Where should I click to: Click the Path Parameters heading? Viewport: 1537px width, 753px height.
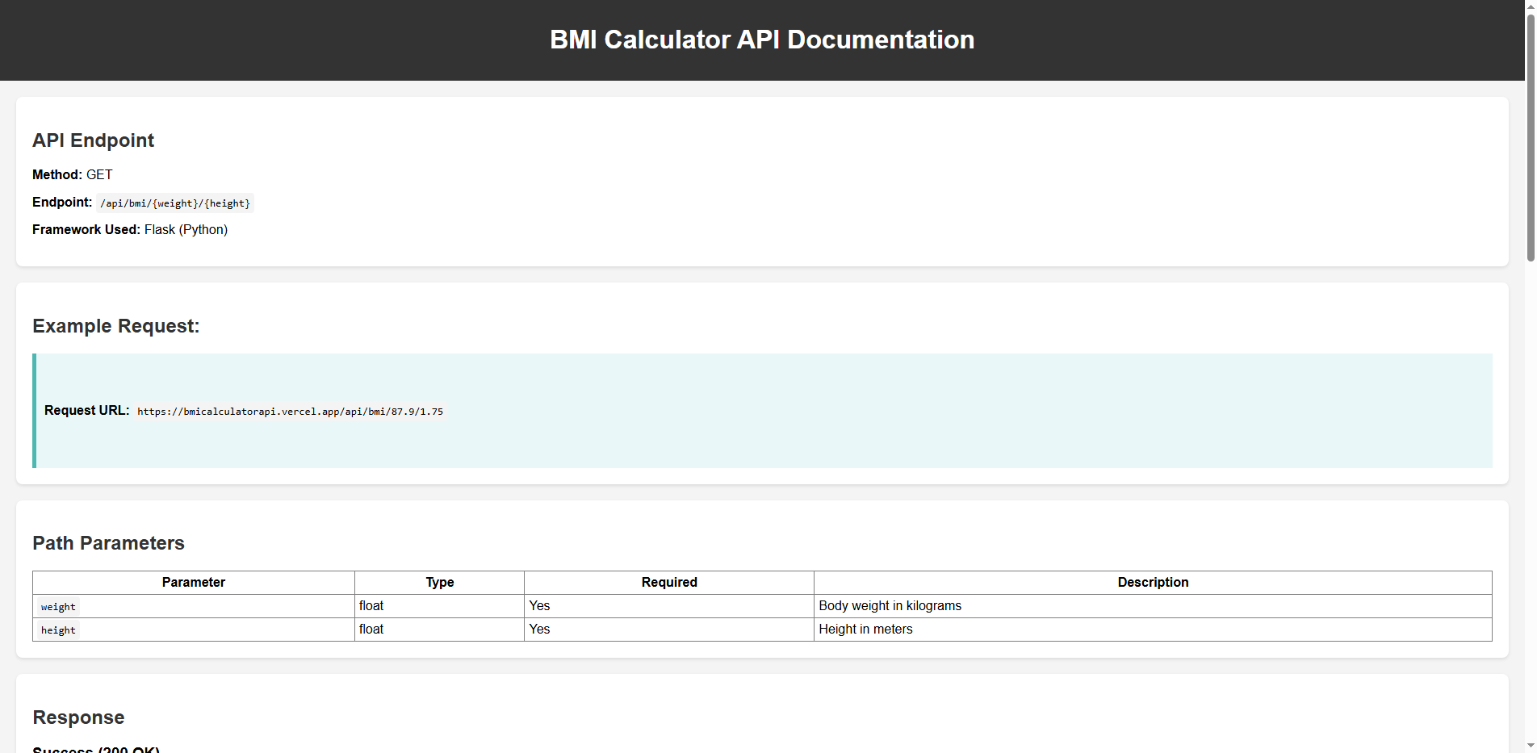point(108,543)
